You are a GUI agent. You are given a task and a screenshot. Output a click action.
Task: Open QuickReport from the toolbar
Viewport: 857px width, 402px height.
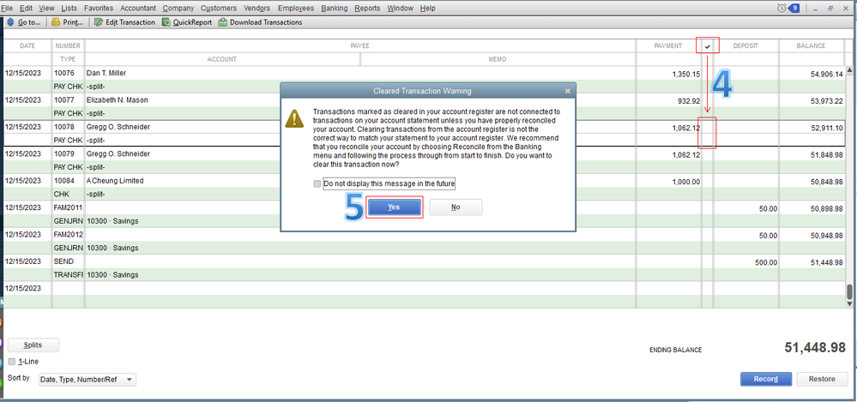(x=187, y=22)
